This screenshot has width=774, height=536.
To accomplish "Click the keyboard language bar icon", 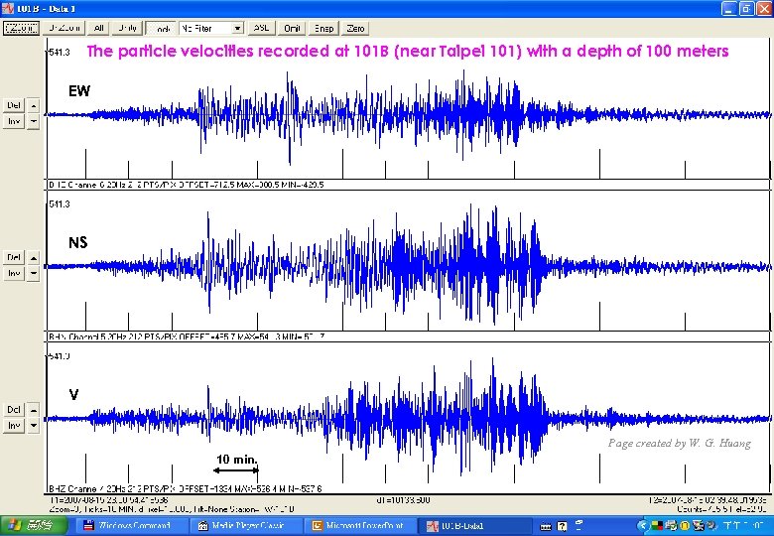I will click(x=546, y=527).
